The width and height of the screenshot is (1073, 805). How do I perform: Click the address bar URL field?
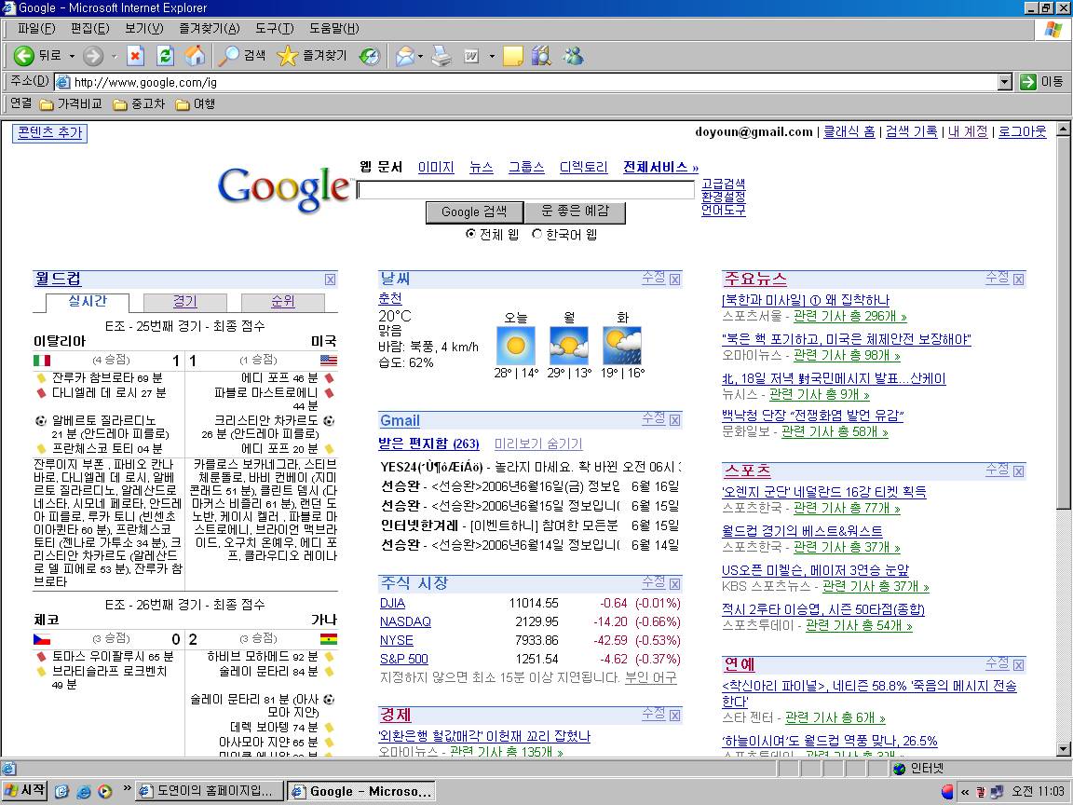(x=527, y=82)
